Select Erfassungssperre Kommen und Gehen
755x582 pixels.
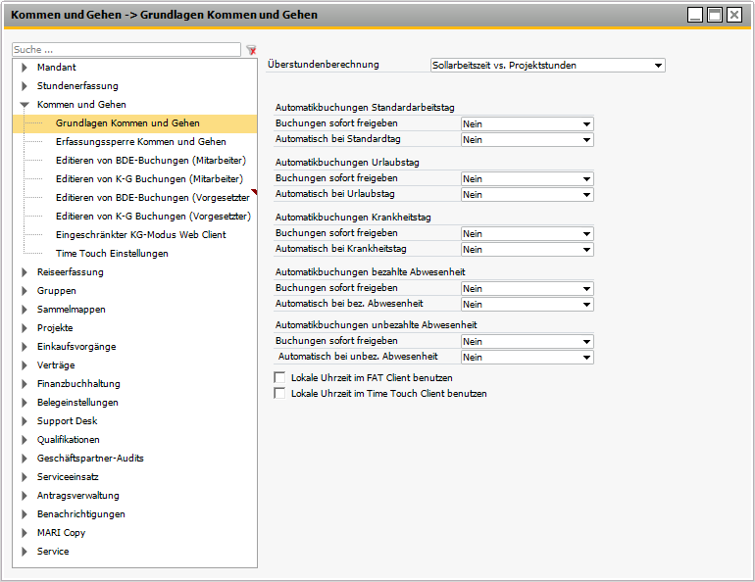pyautogui.click(x=140, y=142)
